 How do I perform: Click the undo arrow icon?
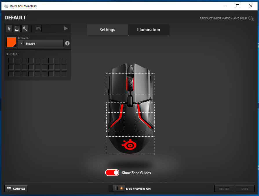click(x=38, y=29)
